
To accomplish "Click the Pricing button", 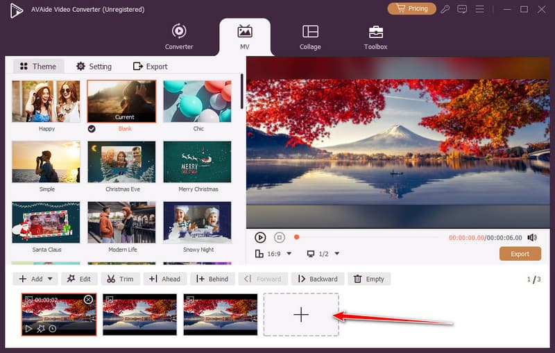I will [411, 8].
